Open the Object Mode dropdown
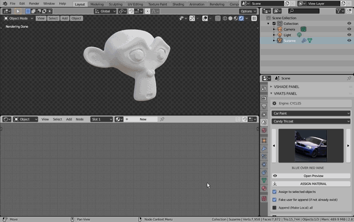This screenshot has height=222, width=354. pos(19,18)
